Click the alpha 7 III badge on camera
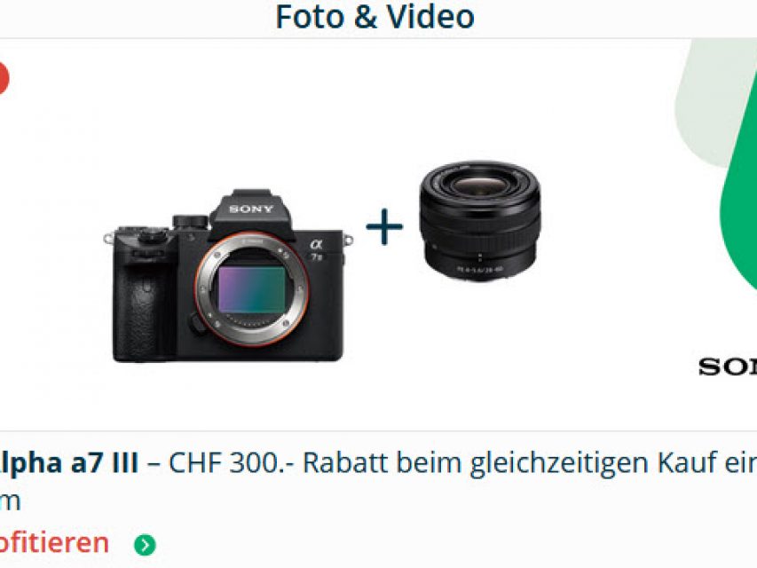This screenshot has height=568, width=757. click(x=316, y=249)
